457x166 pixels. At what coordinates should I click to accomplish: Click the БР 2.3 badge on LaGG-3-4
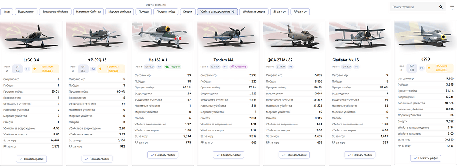(x=17, y=69)
